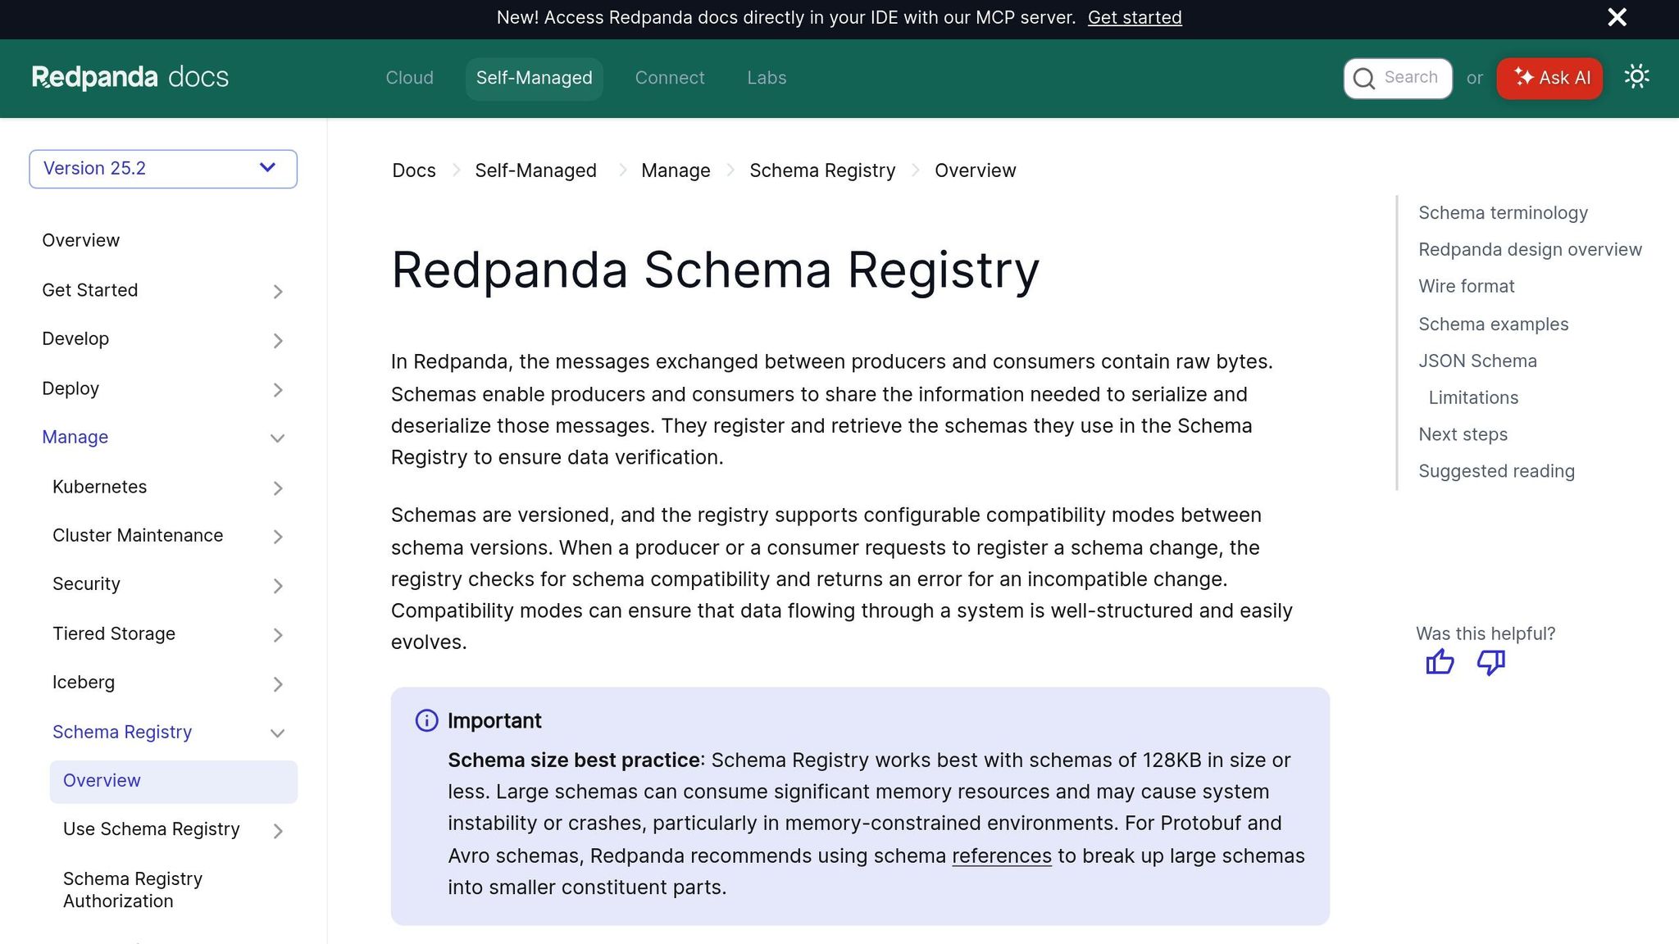Click the Search docs field
The height and width of the screenshot is (944, 1679).
[x=1398, y=78]
